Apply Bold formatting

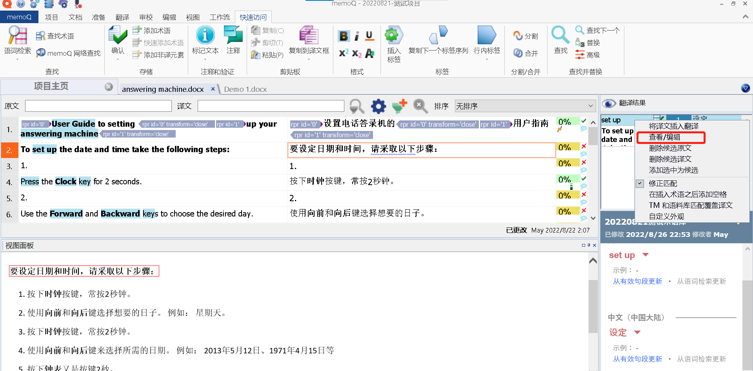[344, 36]
